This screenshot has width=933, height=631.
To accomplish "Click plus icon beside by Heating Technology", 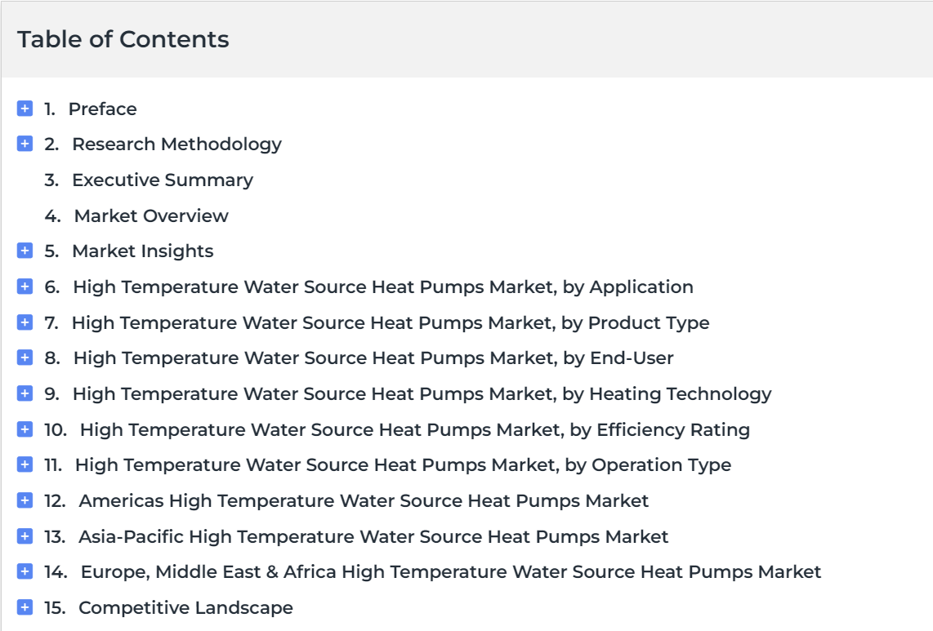I will click(25, 393).
